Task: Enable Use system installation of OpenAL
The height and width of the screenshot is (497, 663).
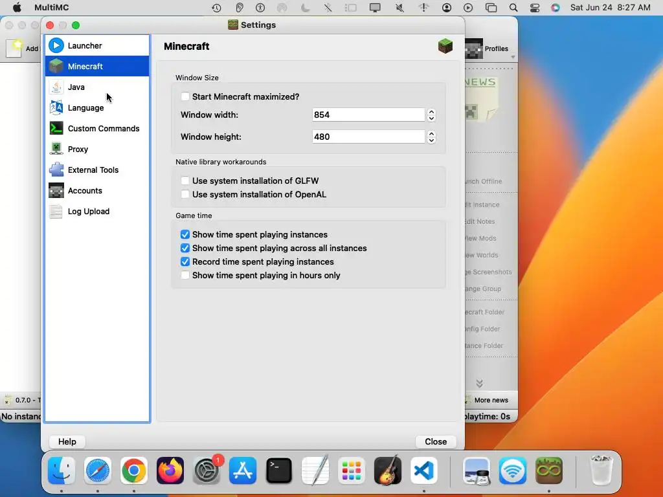Action: pyautogui.click(x=185, y=194)
